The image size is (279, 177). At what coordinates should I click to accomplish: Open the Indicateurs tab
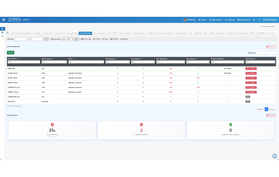(x=102, y=34)
